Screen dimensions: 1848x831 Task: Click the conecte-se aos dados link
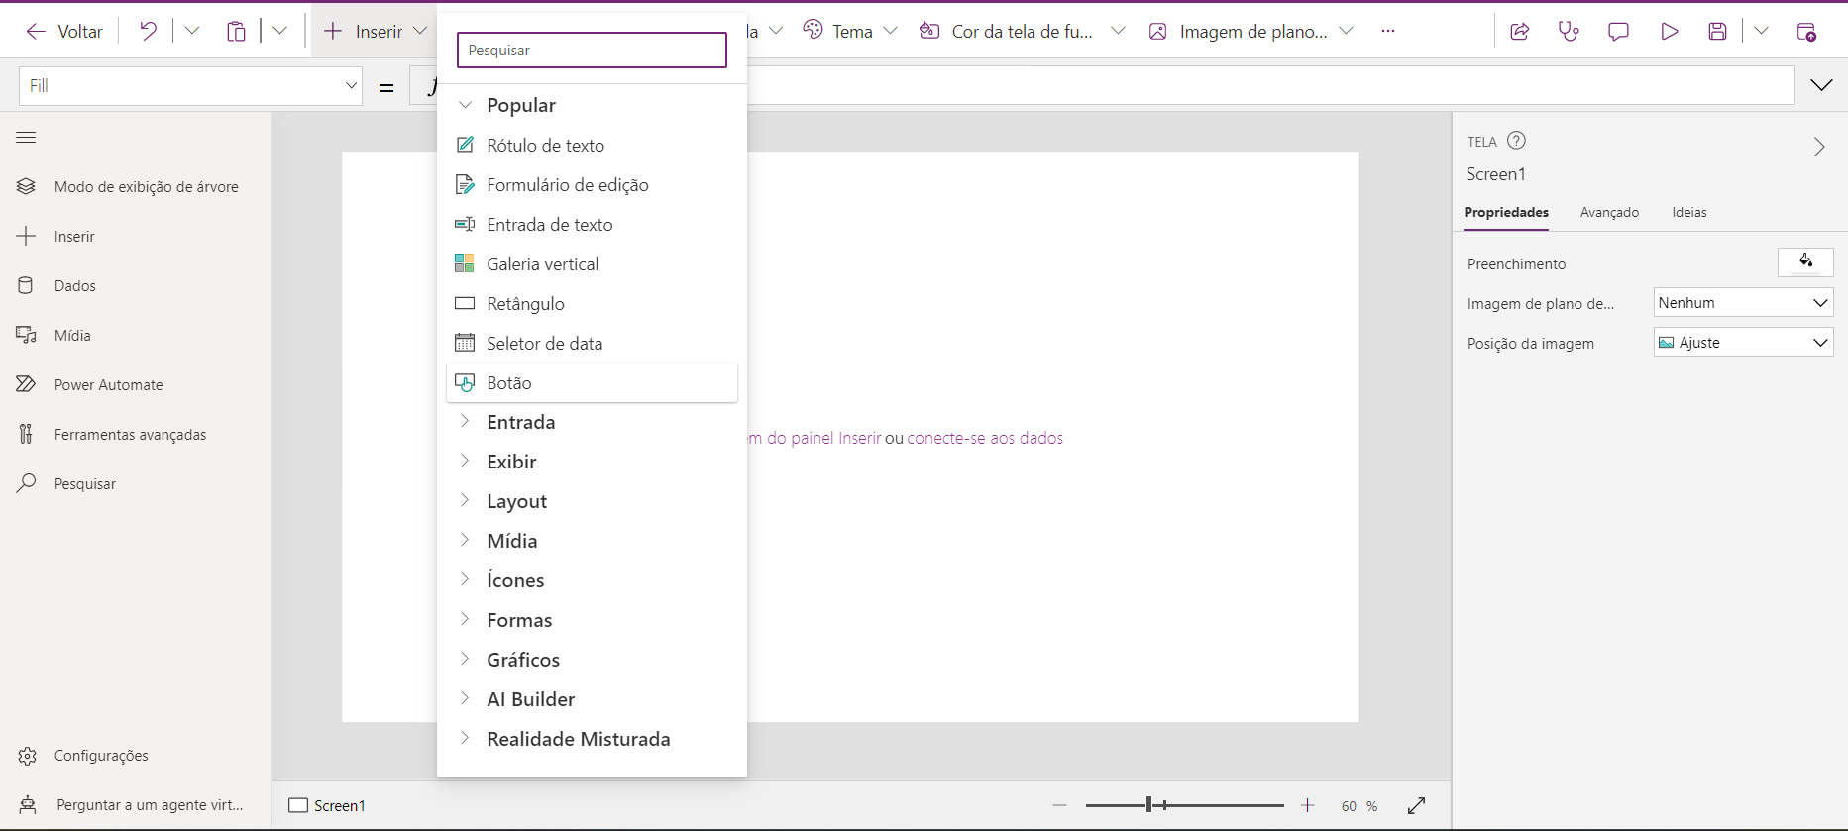(985, 438)
